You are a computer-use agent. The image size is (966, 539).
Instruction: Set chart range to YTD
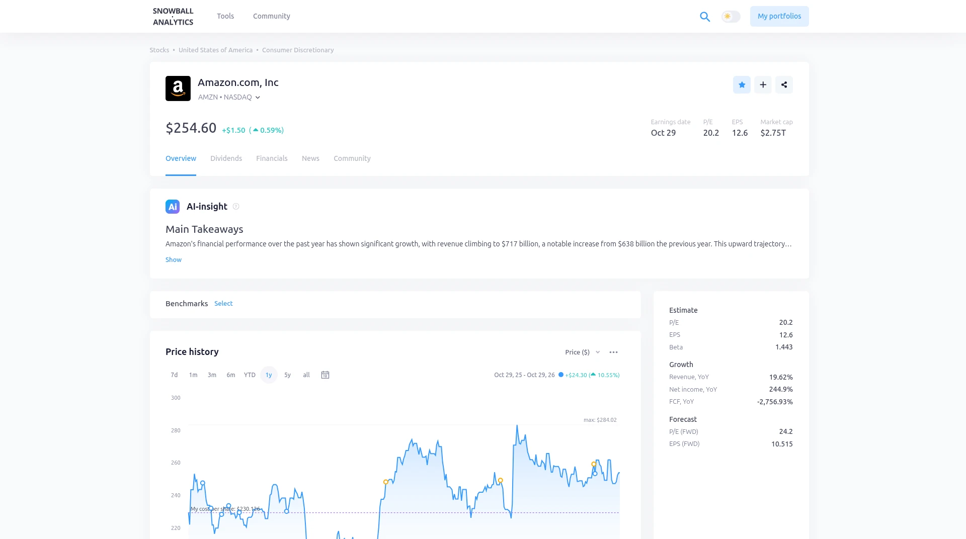click(250, 375)
